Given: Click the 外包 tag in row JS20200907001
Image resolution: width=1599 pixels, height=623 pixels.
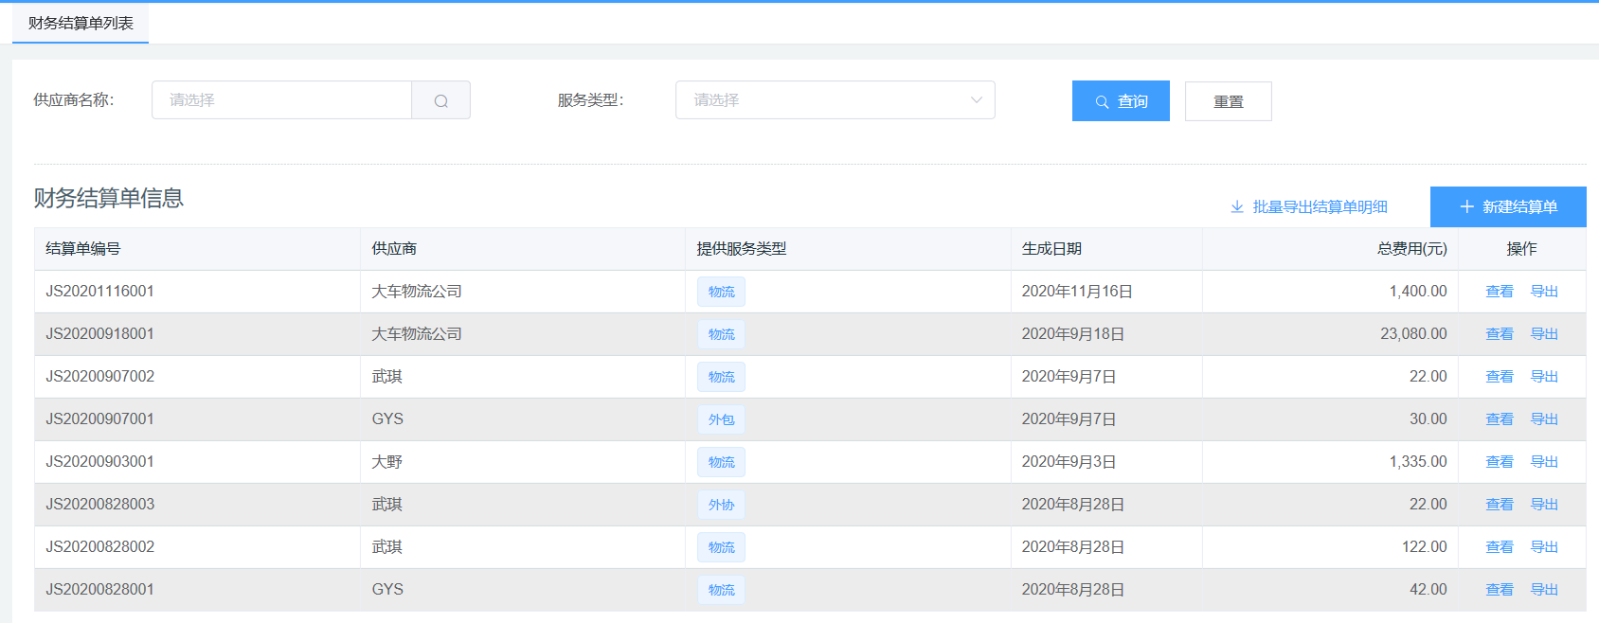Looking at the screenshot, I should (x=721, y=419).
